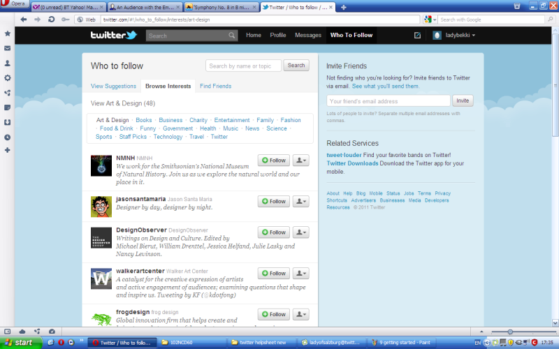
Task: Switch to Find Friends tab
Action: [x=216, y=86]
